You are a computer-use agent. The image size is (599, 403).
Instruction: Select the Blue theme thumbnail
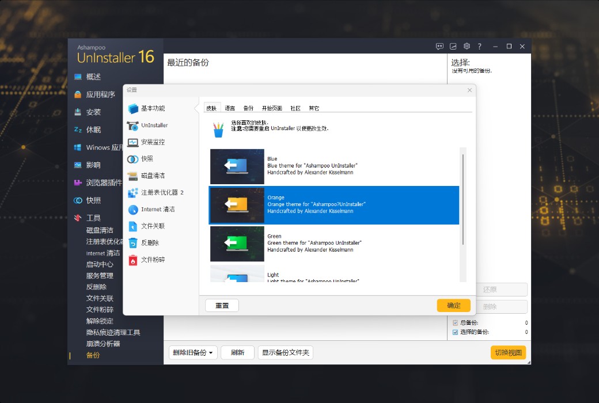tap(237, 166)
